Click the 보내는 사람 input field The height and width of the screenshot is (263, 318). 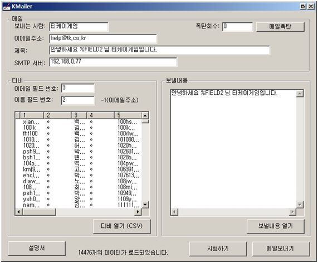(x=79, y=27)
